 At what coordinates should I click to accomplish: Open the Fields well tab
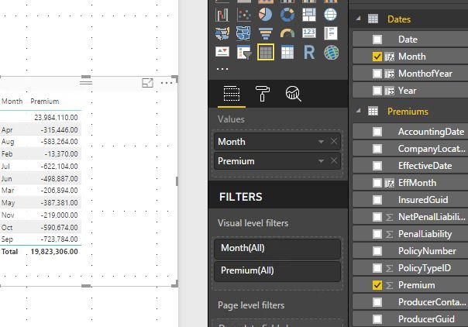click(232, 94)
